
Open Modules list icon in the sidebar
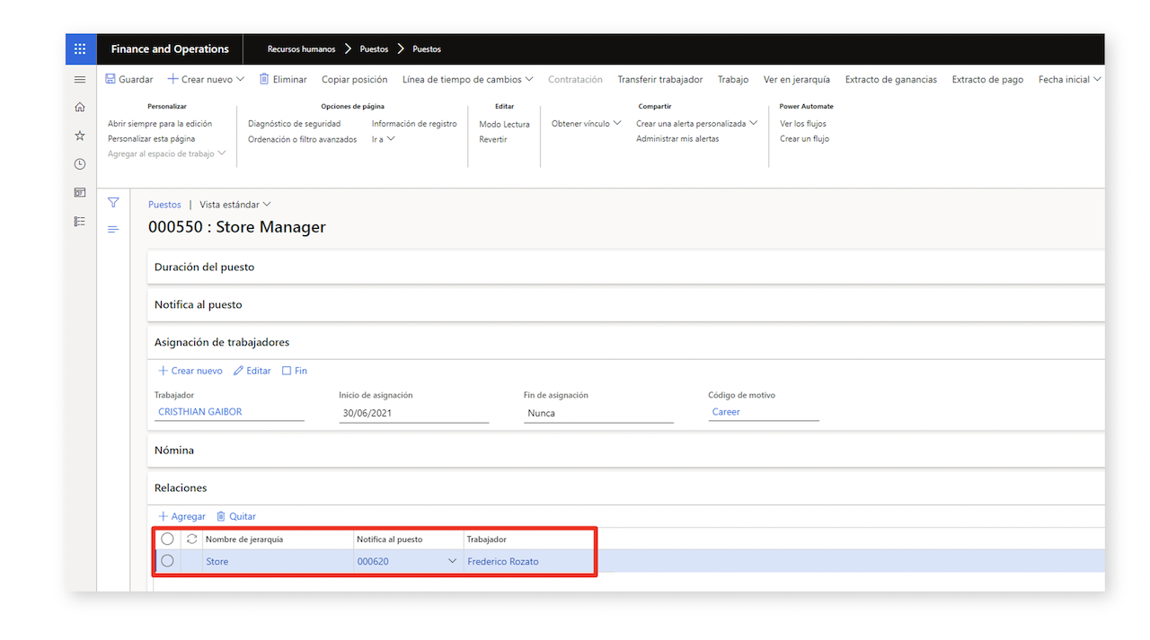click(80, 221)
